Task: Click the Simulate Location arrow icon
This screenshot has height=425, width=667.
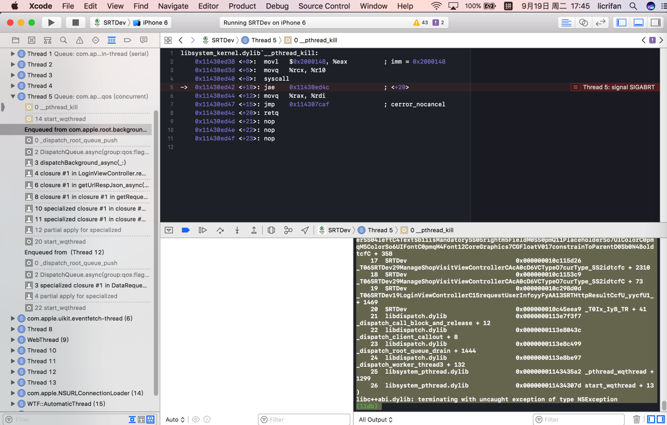Action: (305, 230)
